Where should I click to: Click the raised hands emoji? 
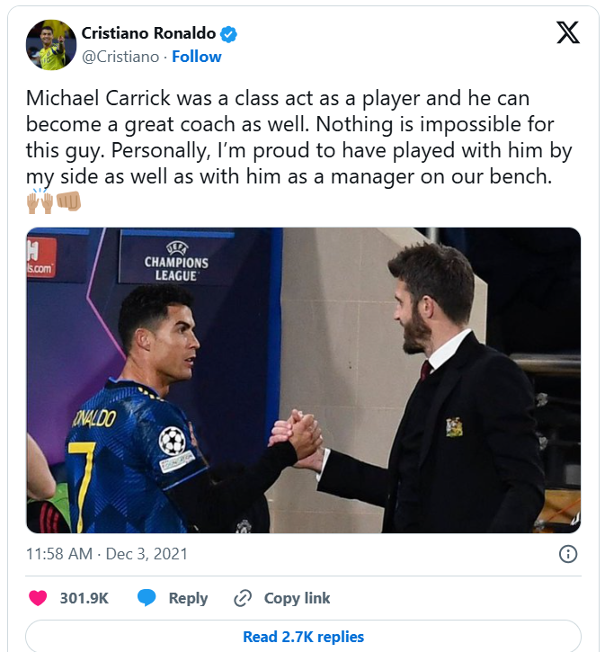pyautogui.click(x=40, y=201)
